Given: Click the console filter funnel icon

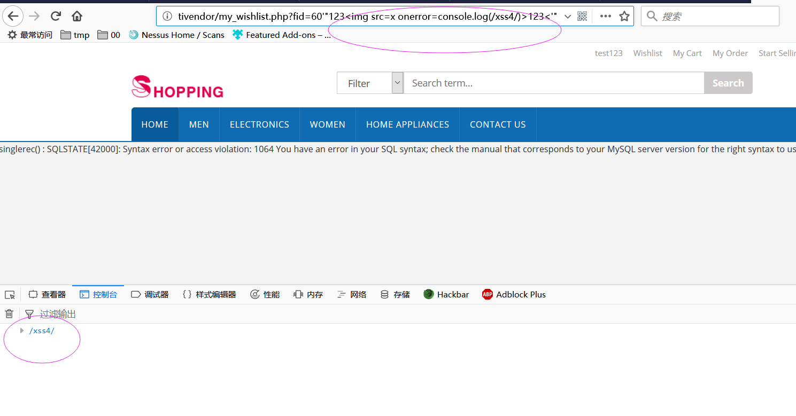Looking at the screenshot, I should [29, 314].
